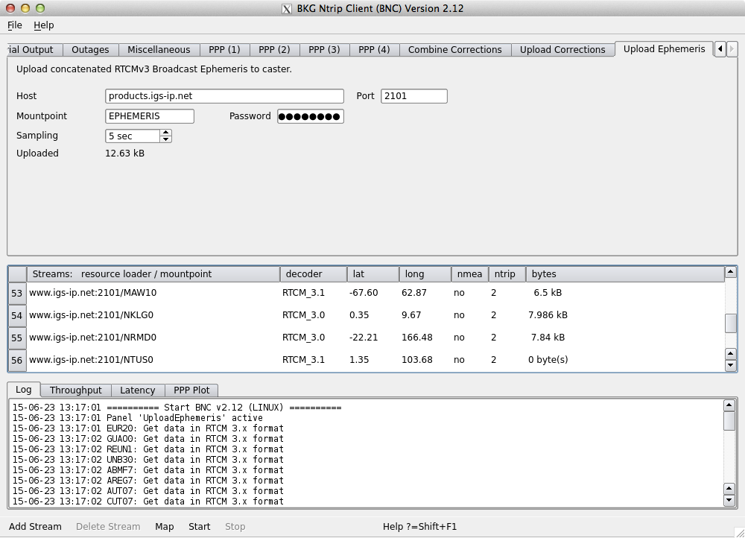Click the Add Stream button
The width and height of the screenshot is (745, 538).
click(35, 527)
